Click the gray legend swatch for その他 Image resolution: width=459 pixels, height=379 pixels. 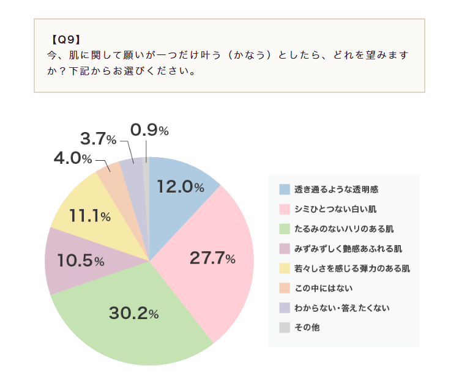(285, 328)
